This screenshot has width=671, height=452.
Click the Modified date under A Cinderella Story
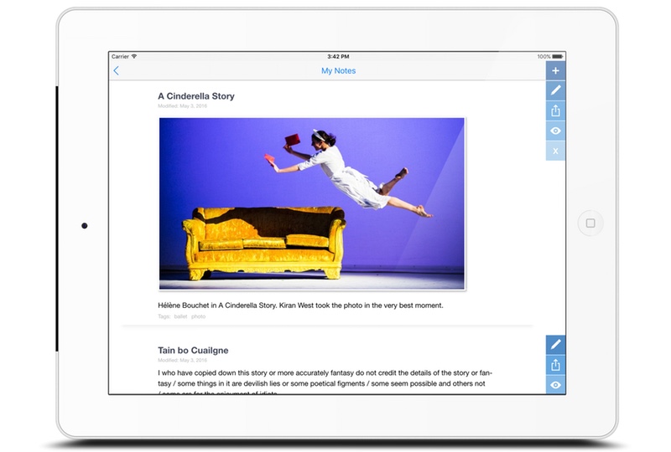click(182, 106)
